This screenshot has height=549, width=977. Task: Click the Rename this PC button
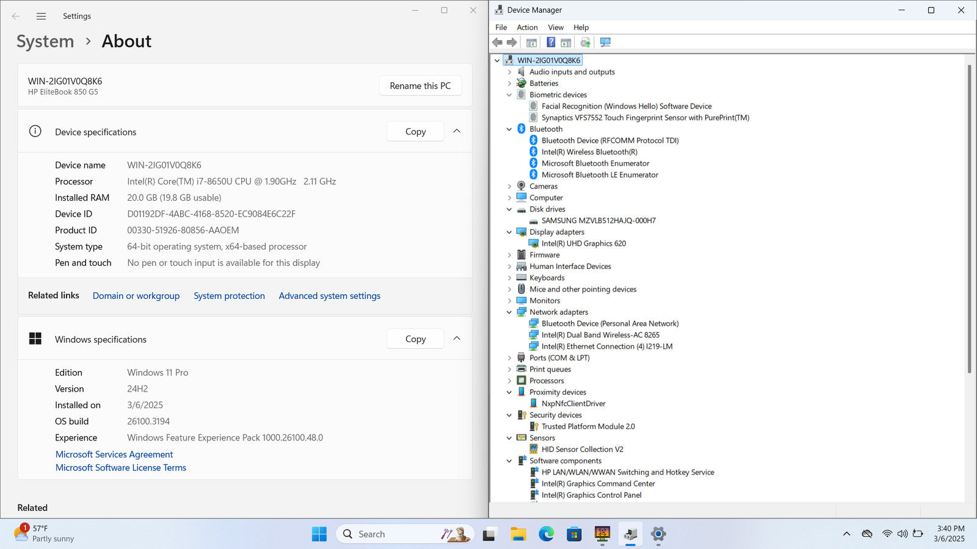pyautogui.click(x=420, y=86)
